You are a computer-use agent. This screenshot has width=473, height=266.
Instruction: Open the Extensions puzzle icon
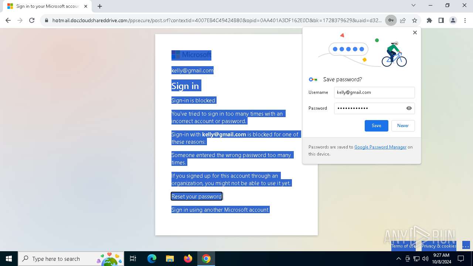point(429,20)
